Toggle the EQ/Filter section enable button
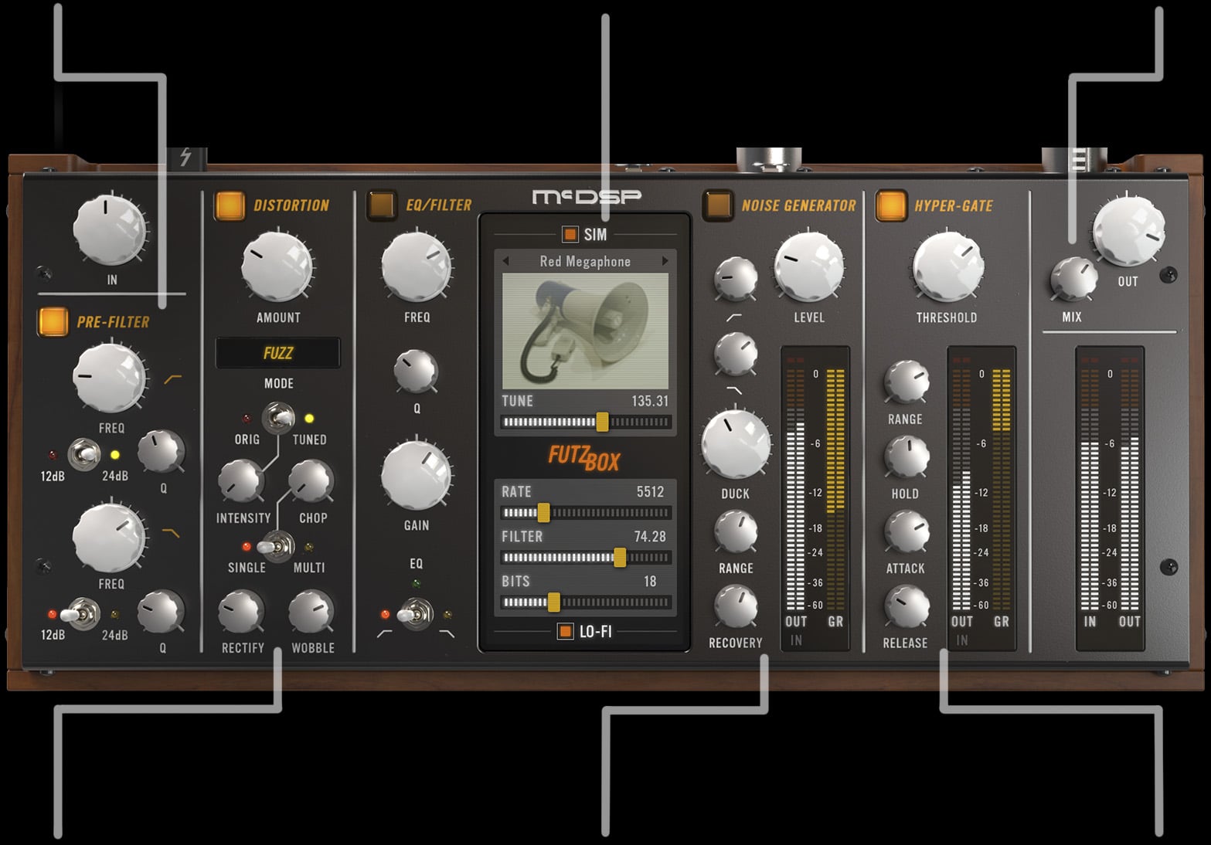The width and height of the screenshot is (1211, 845). click(x=381, y=205)
